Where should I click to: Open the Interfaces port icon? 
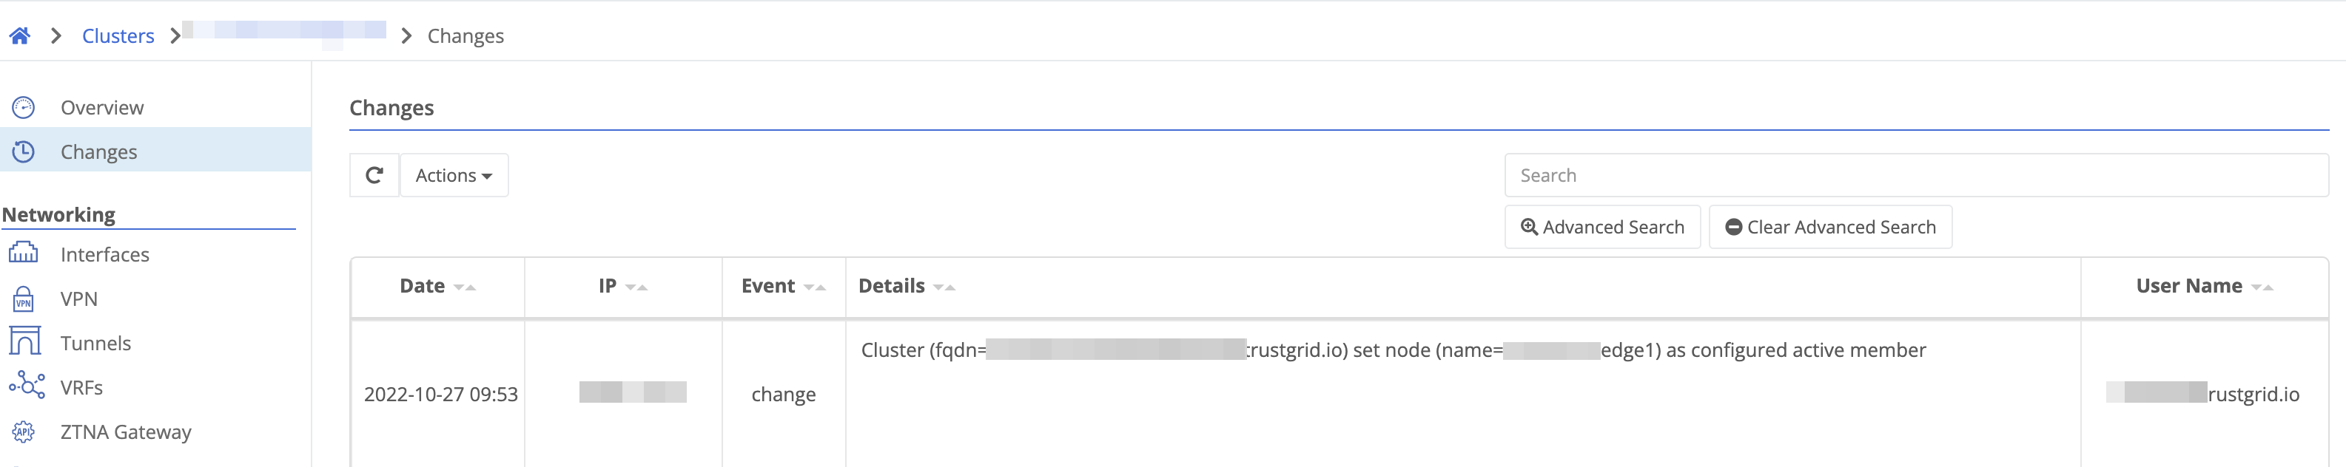coord(24,253)
